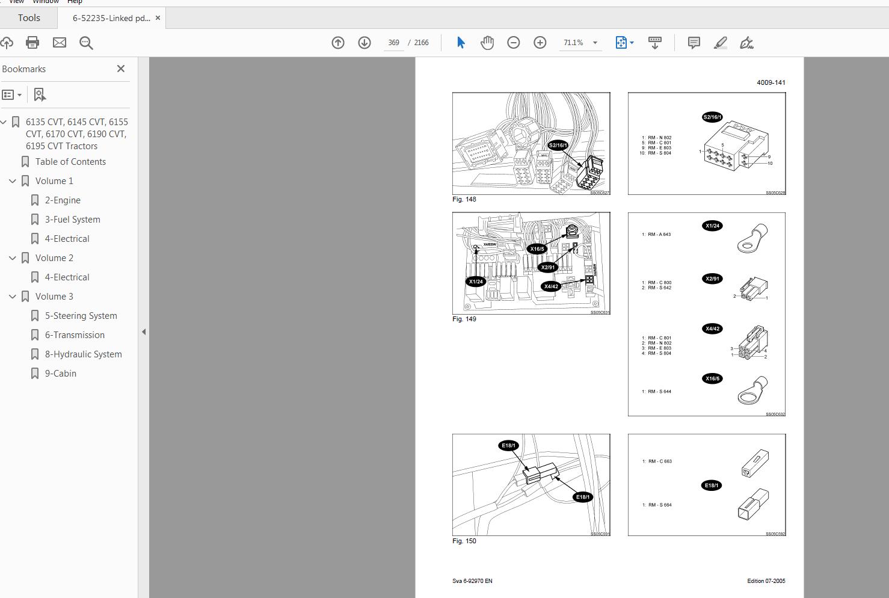889x598 pixels.
Task: Select Volume 3 bookmark label
Action: click(x=54, y=297)
